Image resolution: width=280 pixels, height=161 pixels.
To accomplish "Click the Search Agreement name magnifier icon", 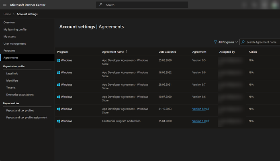I will [243, 42].
